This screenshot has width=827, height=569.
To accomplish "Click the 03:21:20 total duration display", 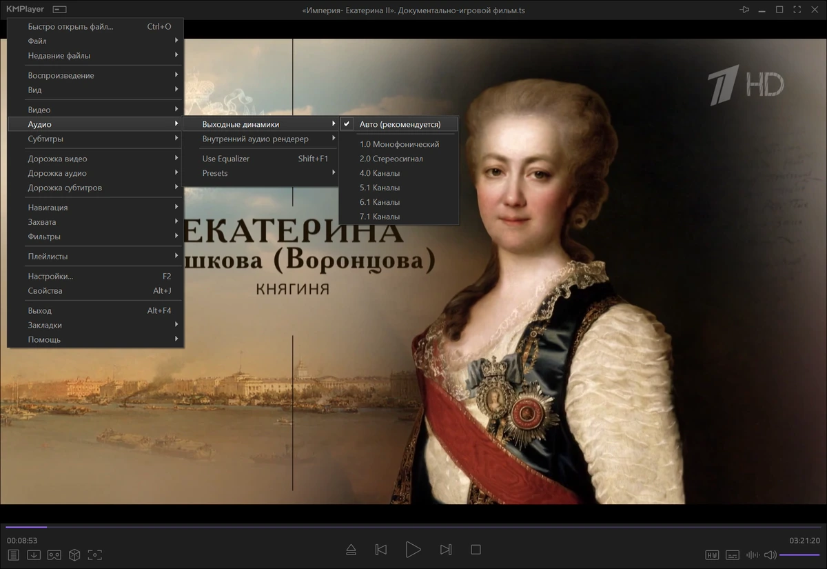I will 804,540.
